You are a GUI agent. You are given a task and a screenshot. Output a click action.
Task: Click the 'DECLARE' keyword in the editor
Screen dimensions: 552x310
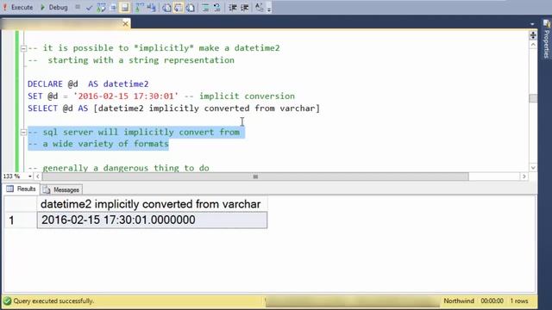(45, 84)
